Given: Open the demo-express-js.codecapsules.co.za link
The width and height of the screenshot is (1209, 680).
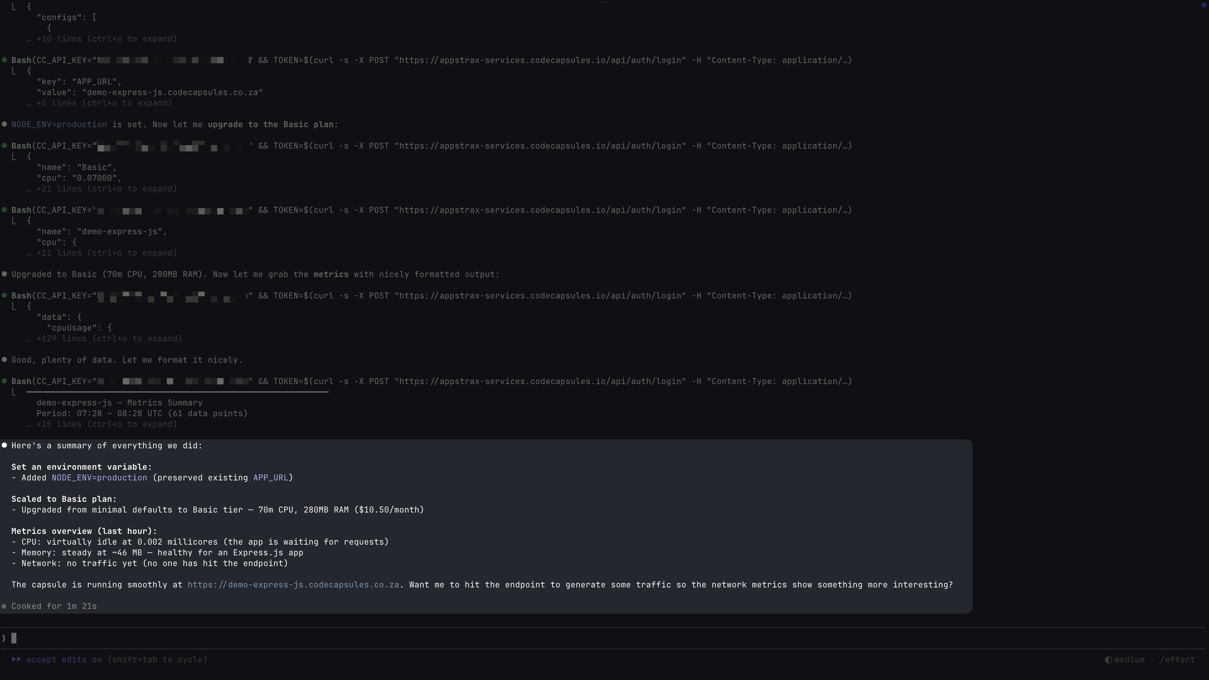Looking at the screenshot, I should tap(293, 585).
